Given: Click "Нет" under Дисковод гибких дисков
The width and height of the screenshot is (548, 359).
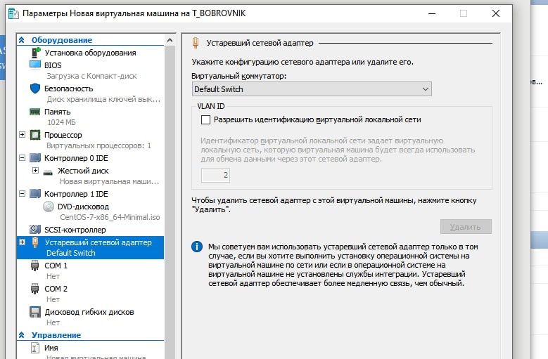Looking at the screenshot, I should pyautogui.click(x=53, y=322).
